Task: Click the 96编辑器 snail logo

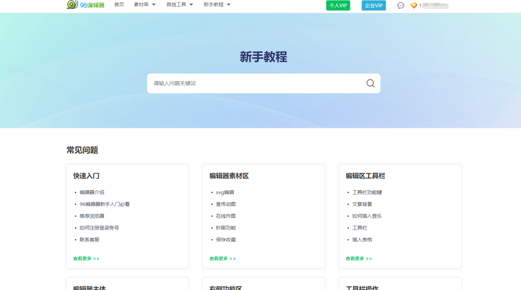Action: pyautogui.click(x=85, y=5)
